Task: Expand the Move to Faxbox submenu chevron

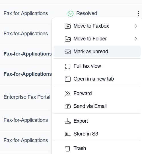Action: point(136,26)
